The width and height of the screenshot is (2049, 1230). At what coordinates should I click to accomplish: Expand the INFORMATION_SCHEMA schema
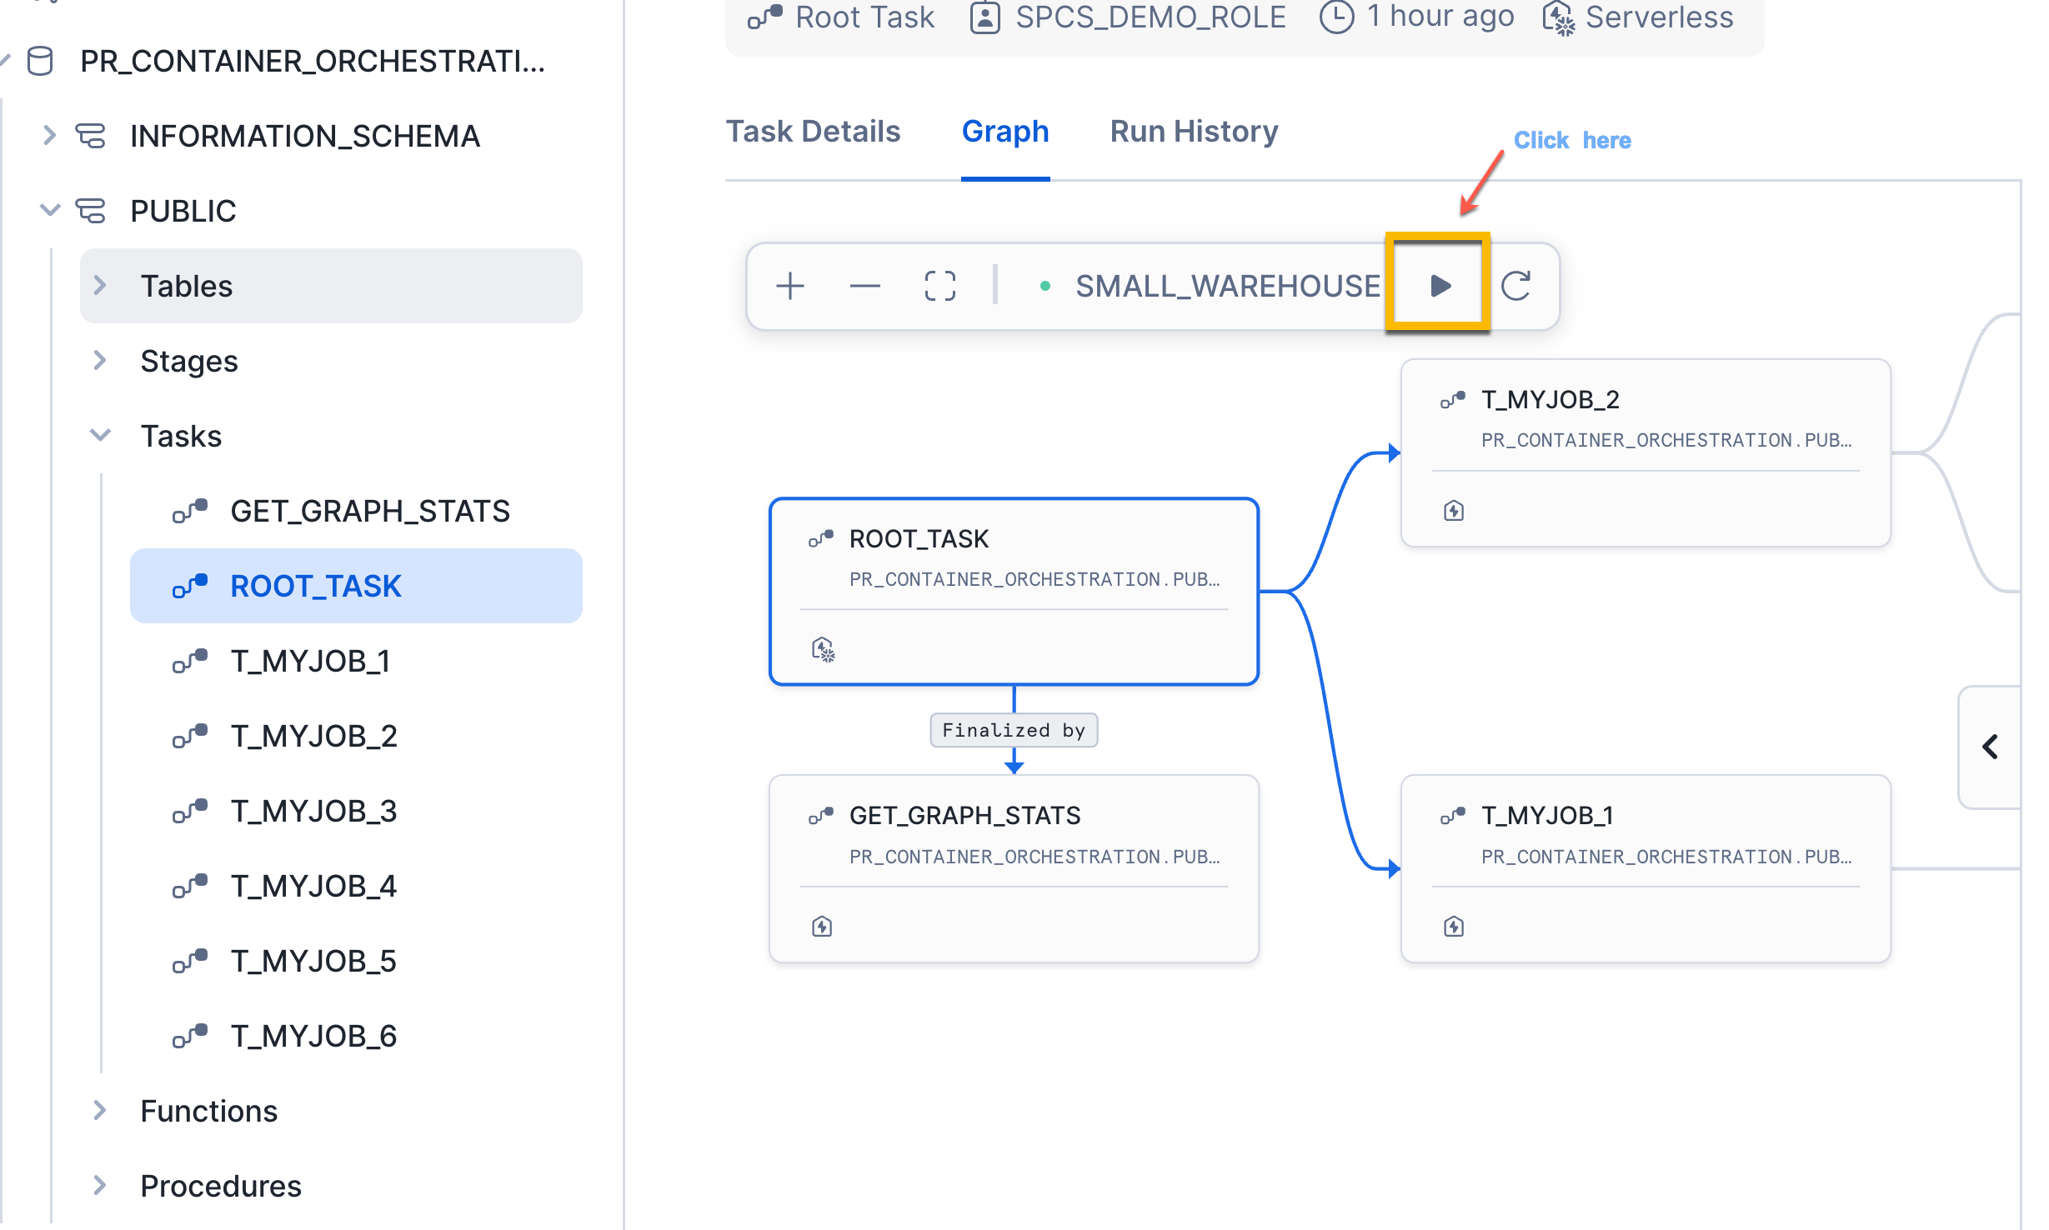click(x=49, y=135)
